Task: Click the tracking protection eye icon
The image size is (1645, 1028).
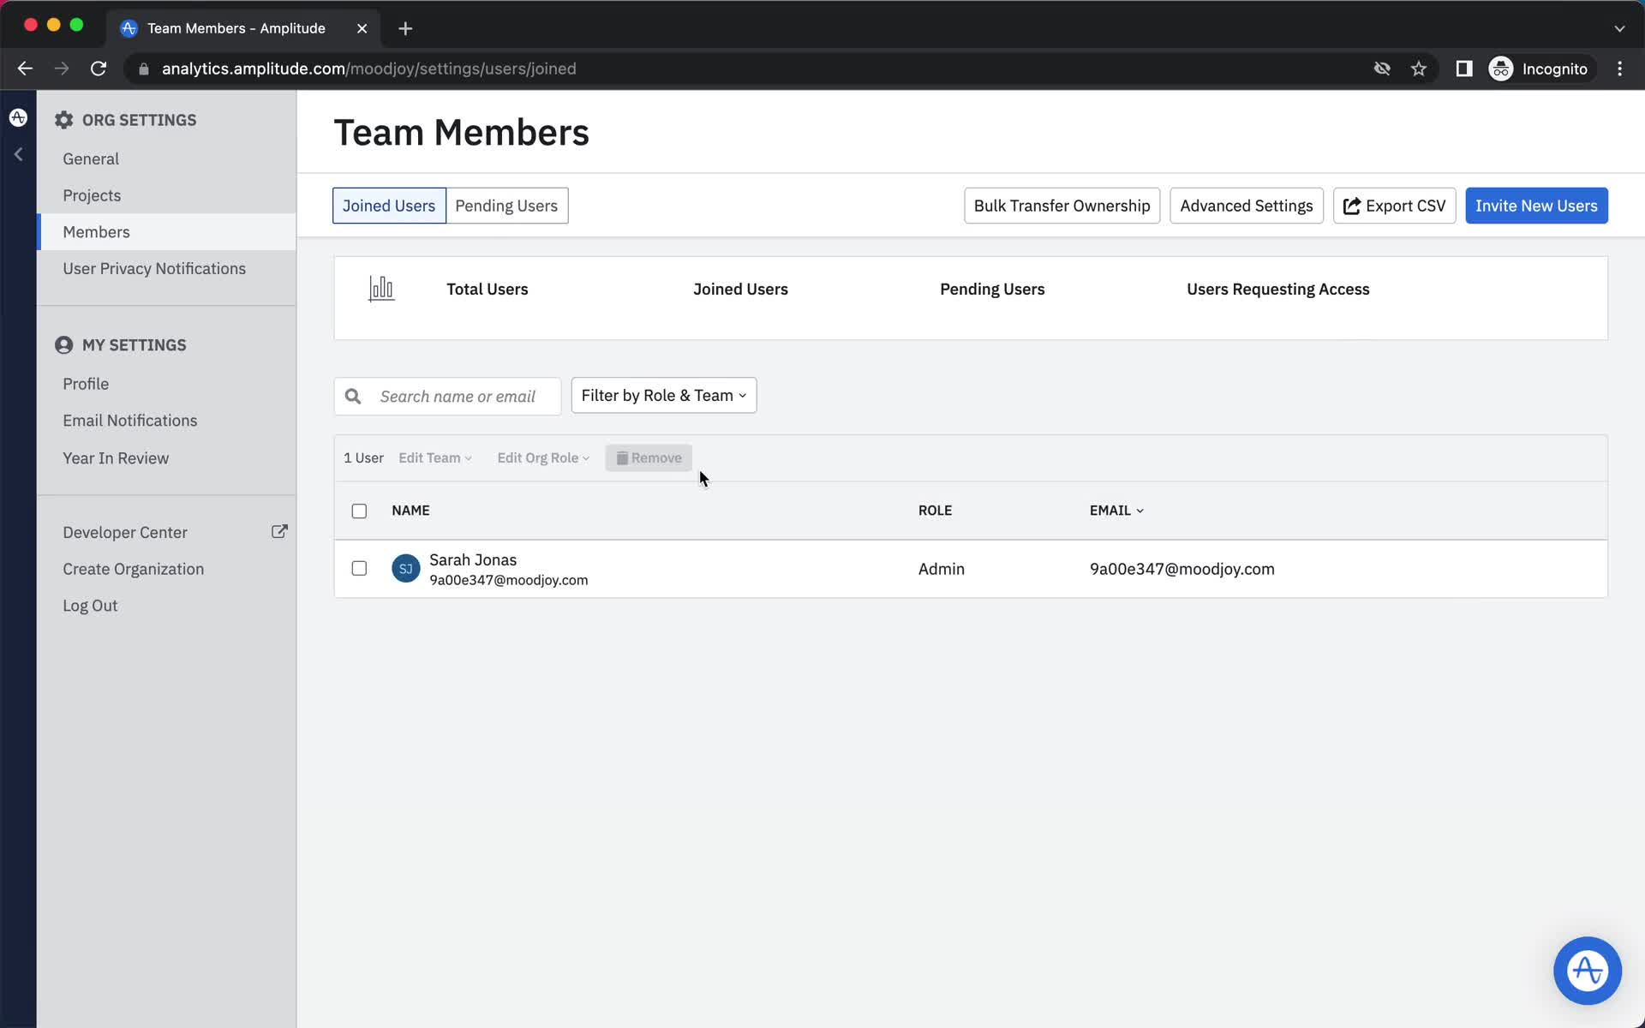Action: point(1382,69)
